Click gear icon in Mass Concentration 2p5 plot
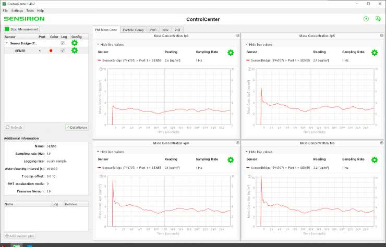386x247 pixels. click(374, 53)
